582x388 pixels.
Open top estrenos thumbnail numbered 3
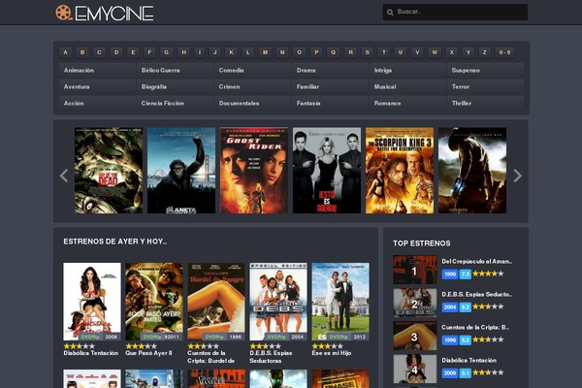415,336
